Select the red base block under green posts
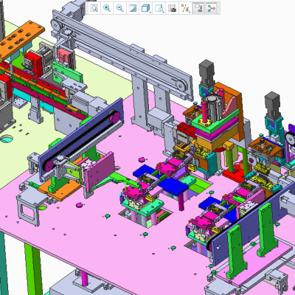The width and height of the screenshot is (295, 295). 234,173
